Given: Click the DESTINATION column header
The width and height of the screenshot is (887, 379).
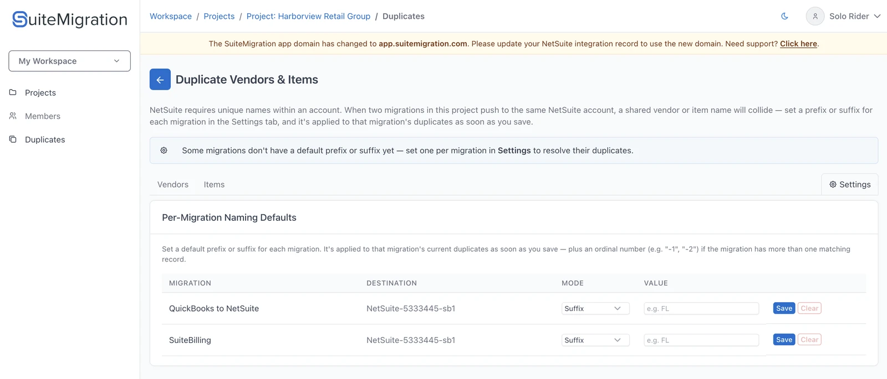Looking at the screenshot, I should pyautogui.click(x=391, y=283).
